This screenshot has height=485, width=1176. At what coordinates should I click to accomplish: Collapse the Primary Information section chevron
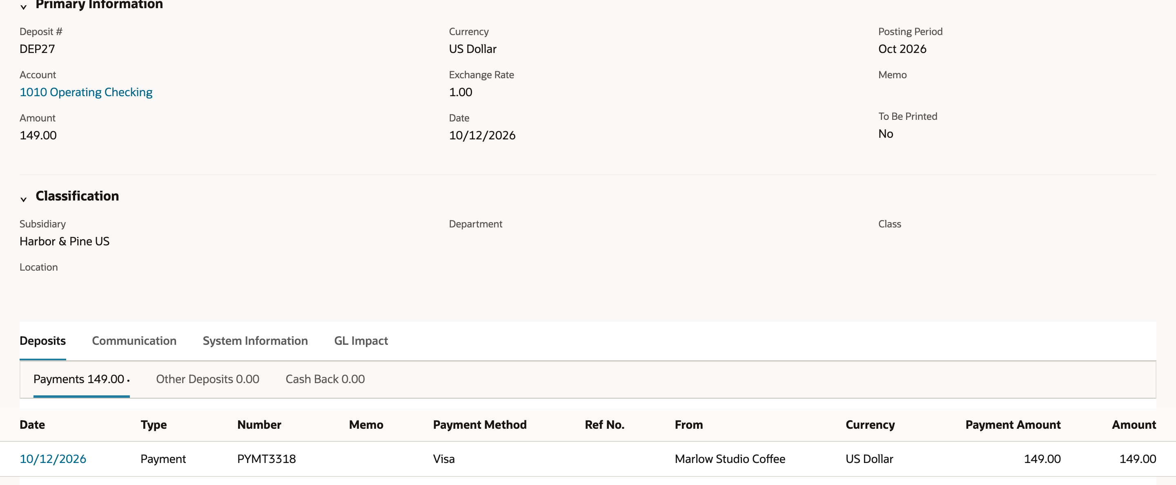[x=23, y=7]
